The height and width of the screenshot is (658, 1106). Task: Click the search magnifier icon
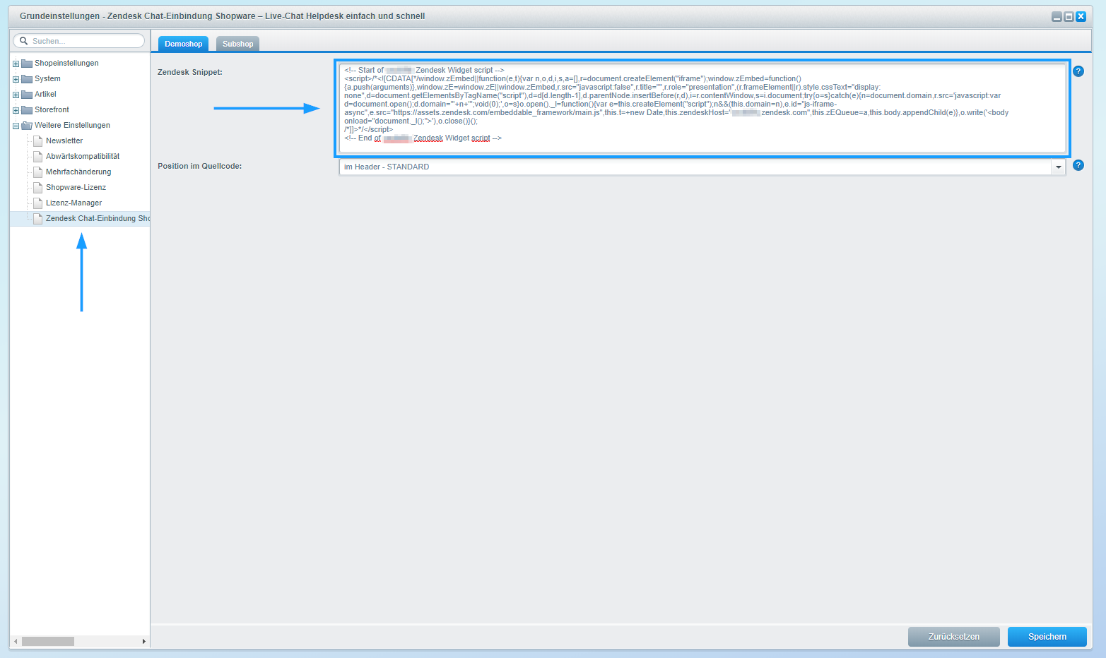click(23, 41)
